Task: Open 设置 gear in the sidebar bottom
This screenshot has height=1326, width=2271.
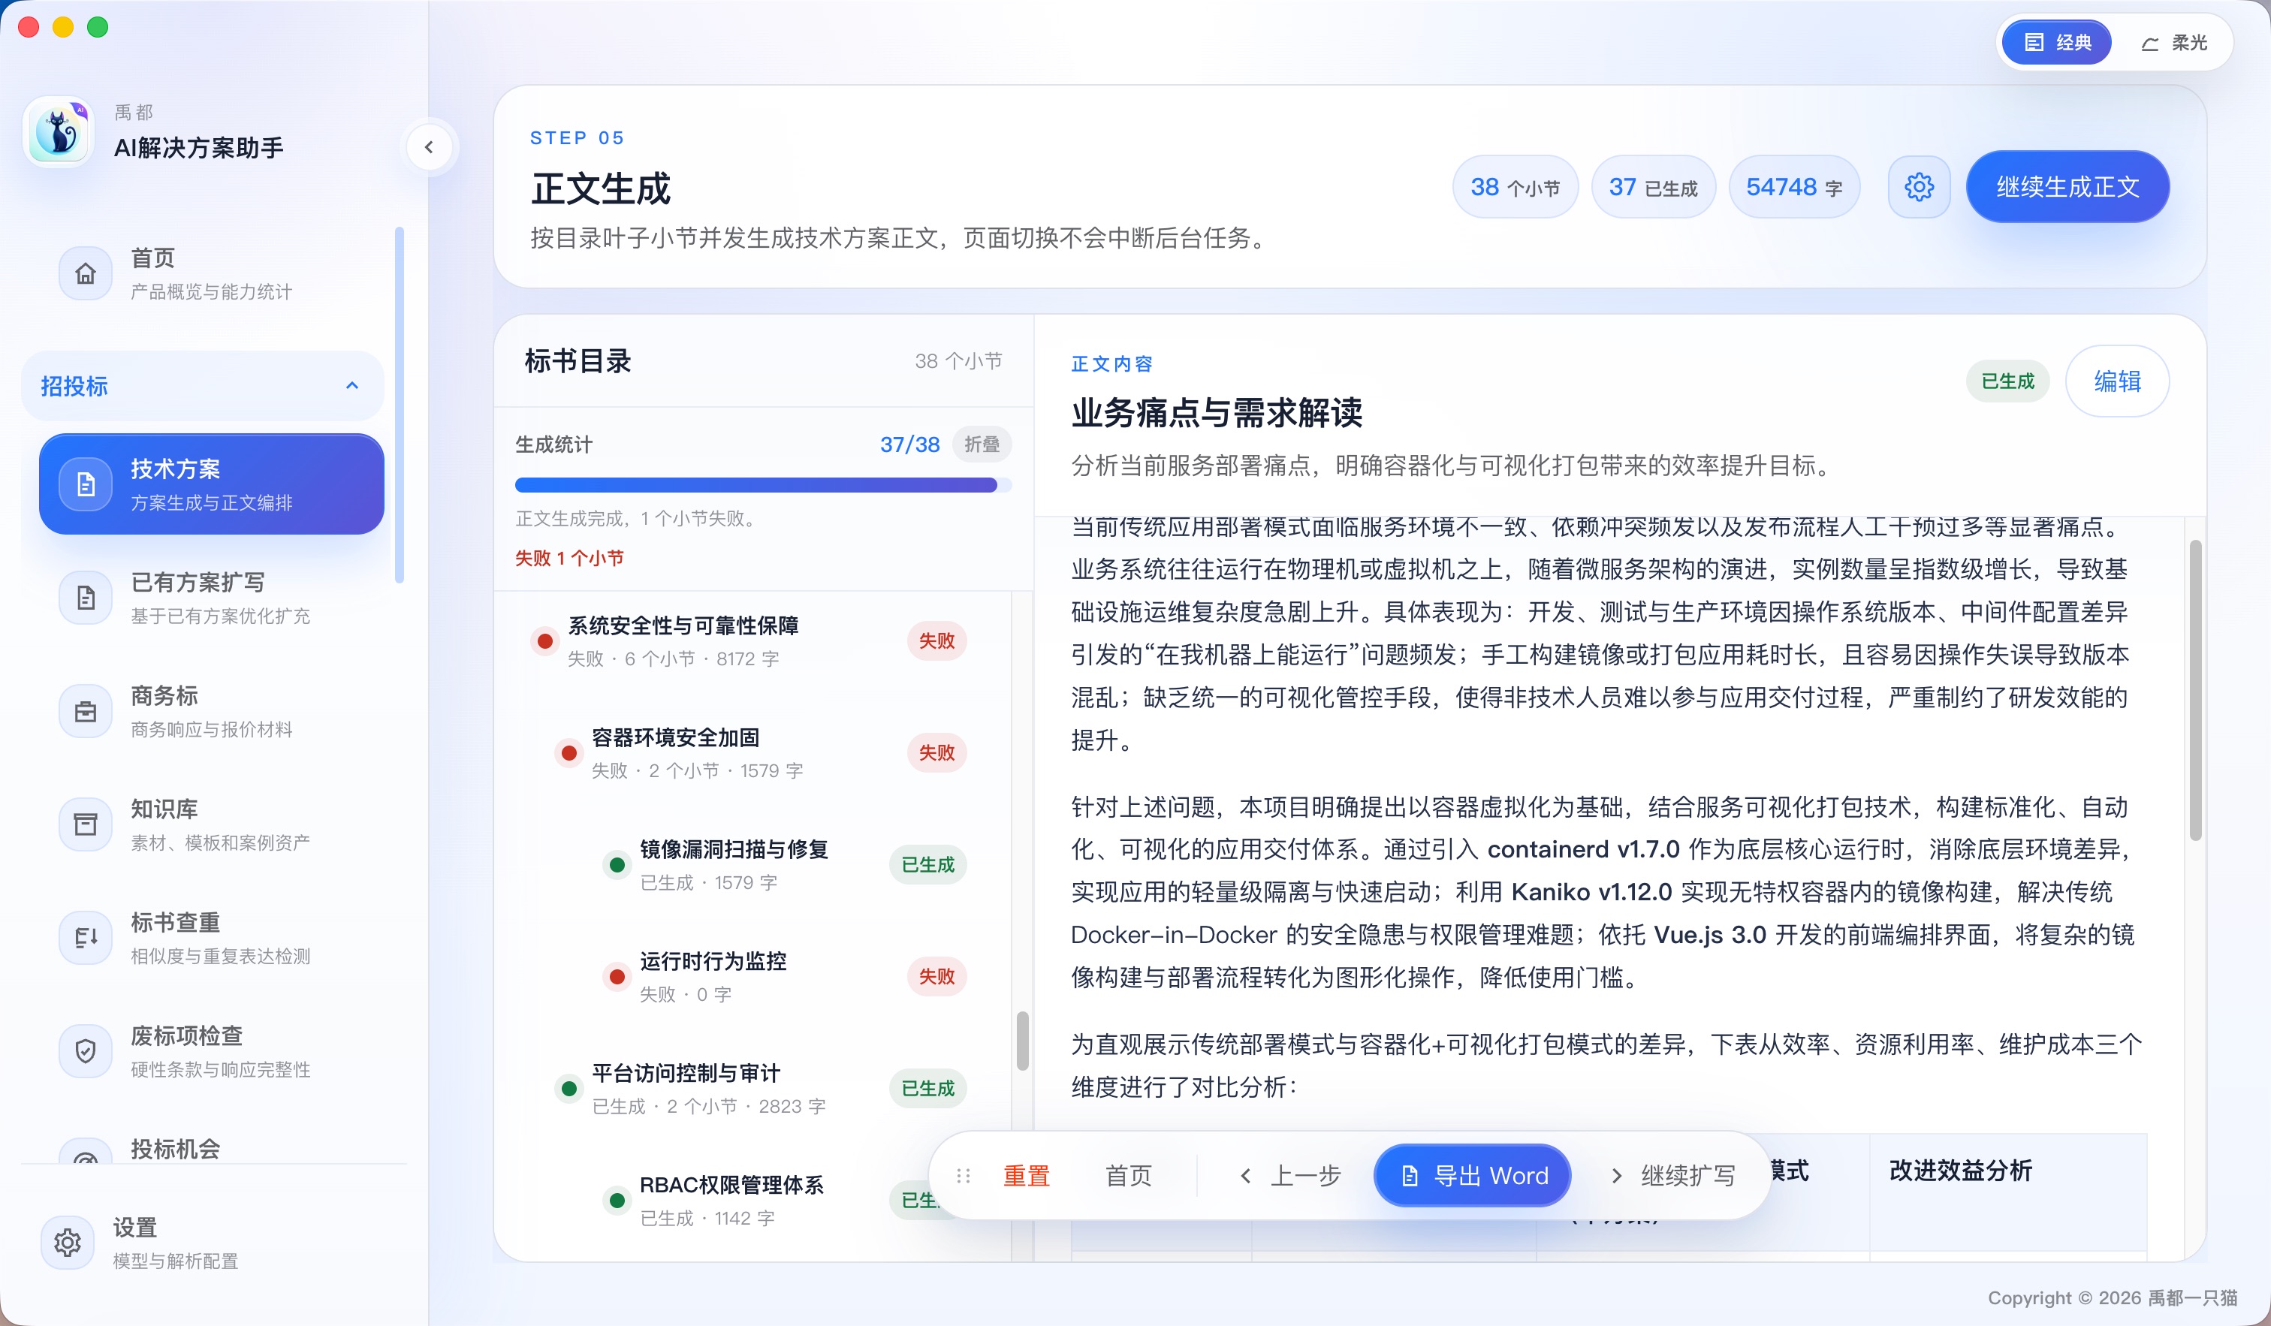Action: point(68,1242)
